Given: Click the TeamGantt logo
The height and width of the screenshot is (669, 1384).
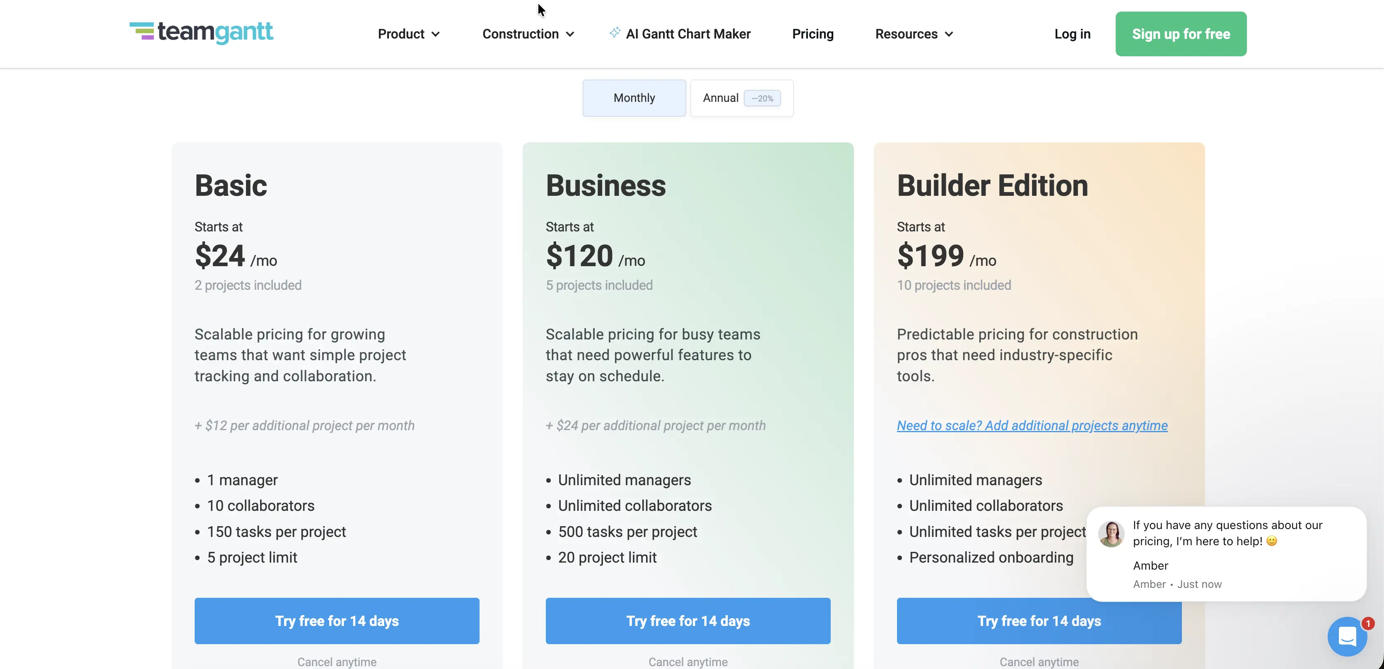Looking at the screenshot, I should pyautogui.click(x=202, y=33).
